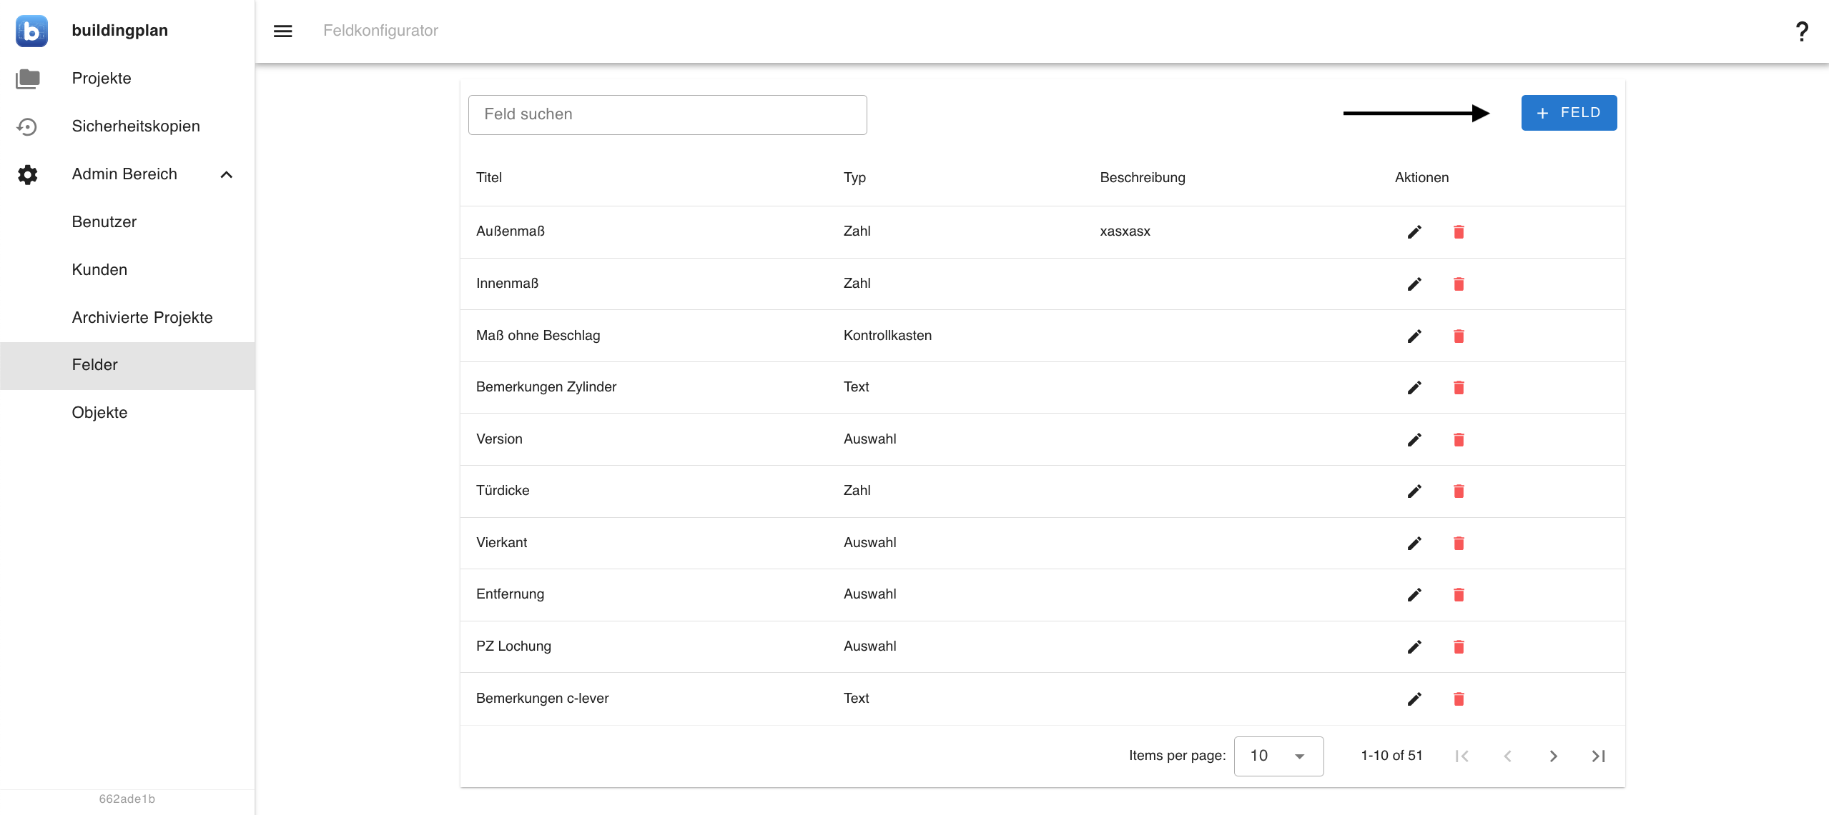Screen dimensions: 1829x815
Task: Open help via question mark icon
Action: coord(1801,31)
